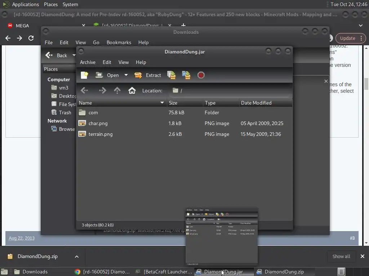Screen dimensions: 369x276
Task: Open a new browser tab
Action: (183, 25)
